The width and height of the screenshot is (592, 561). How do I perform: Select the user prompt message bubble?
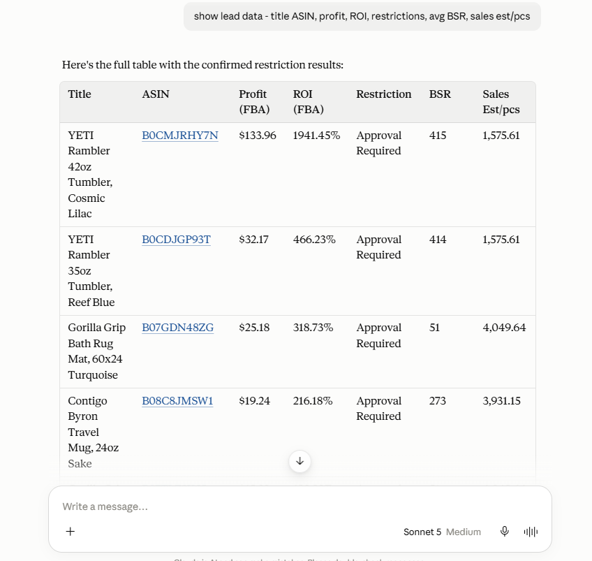(362, 16)
